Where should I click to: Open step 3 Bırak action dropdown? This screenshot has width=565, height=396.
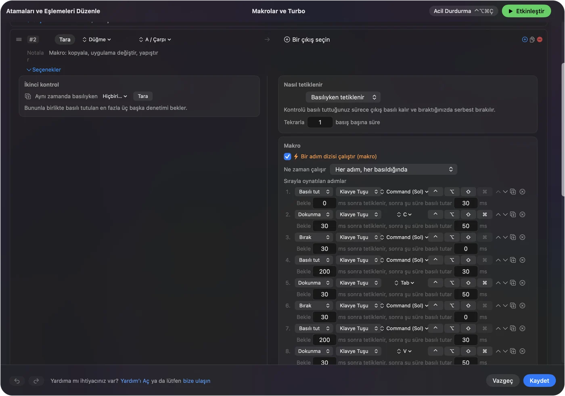pyautogui.click(x=314, y=237)
